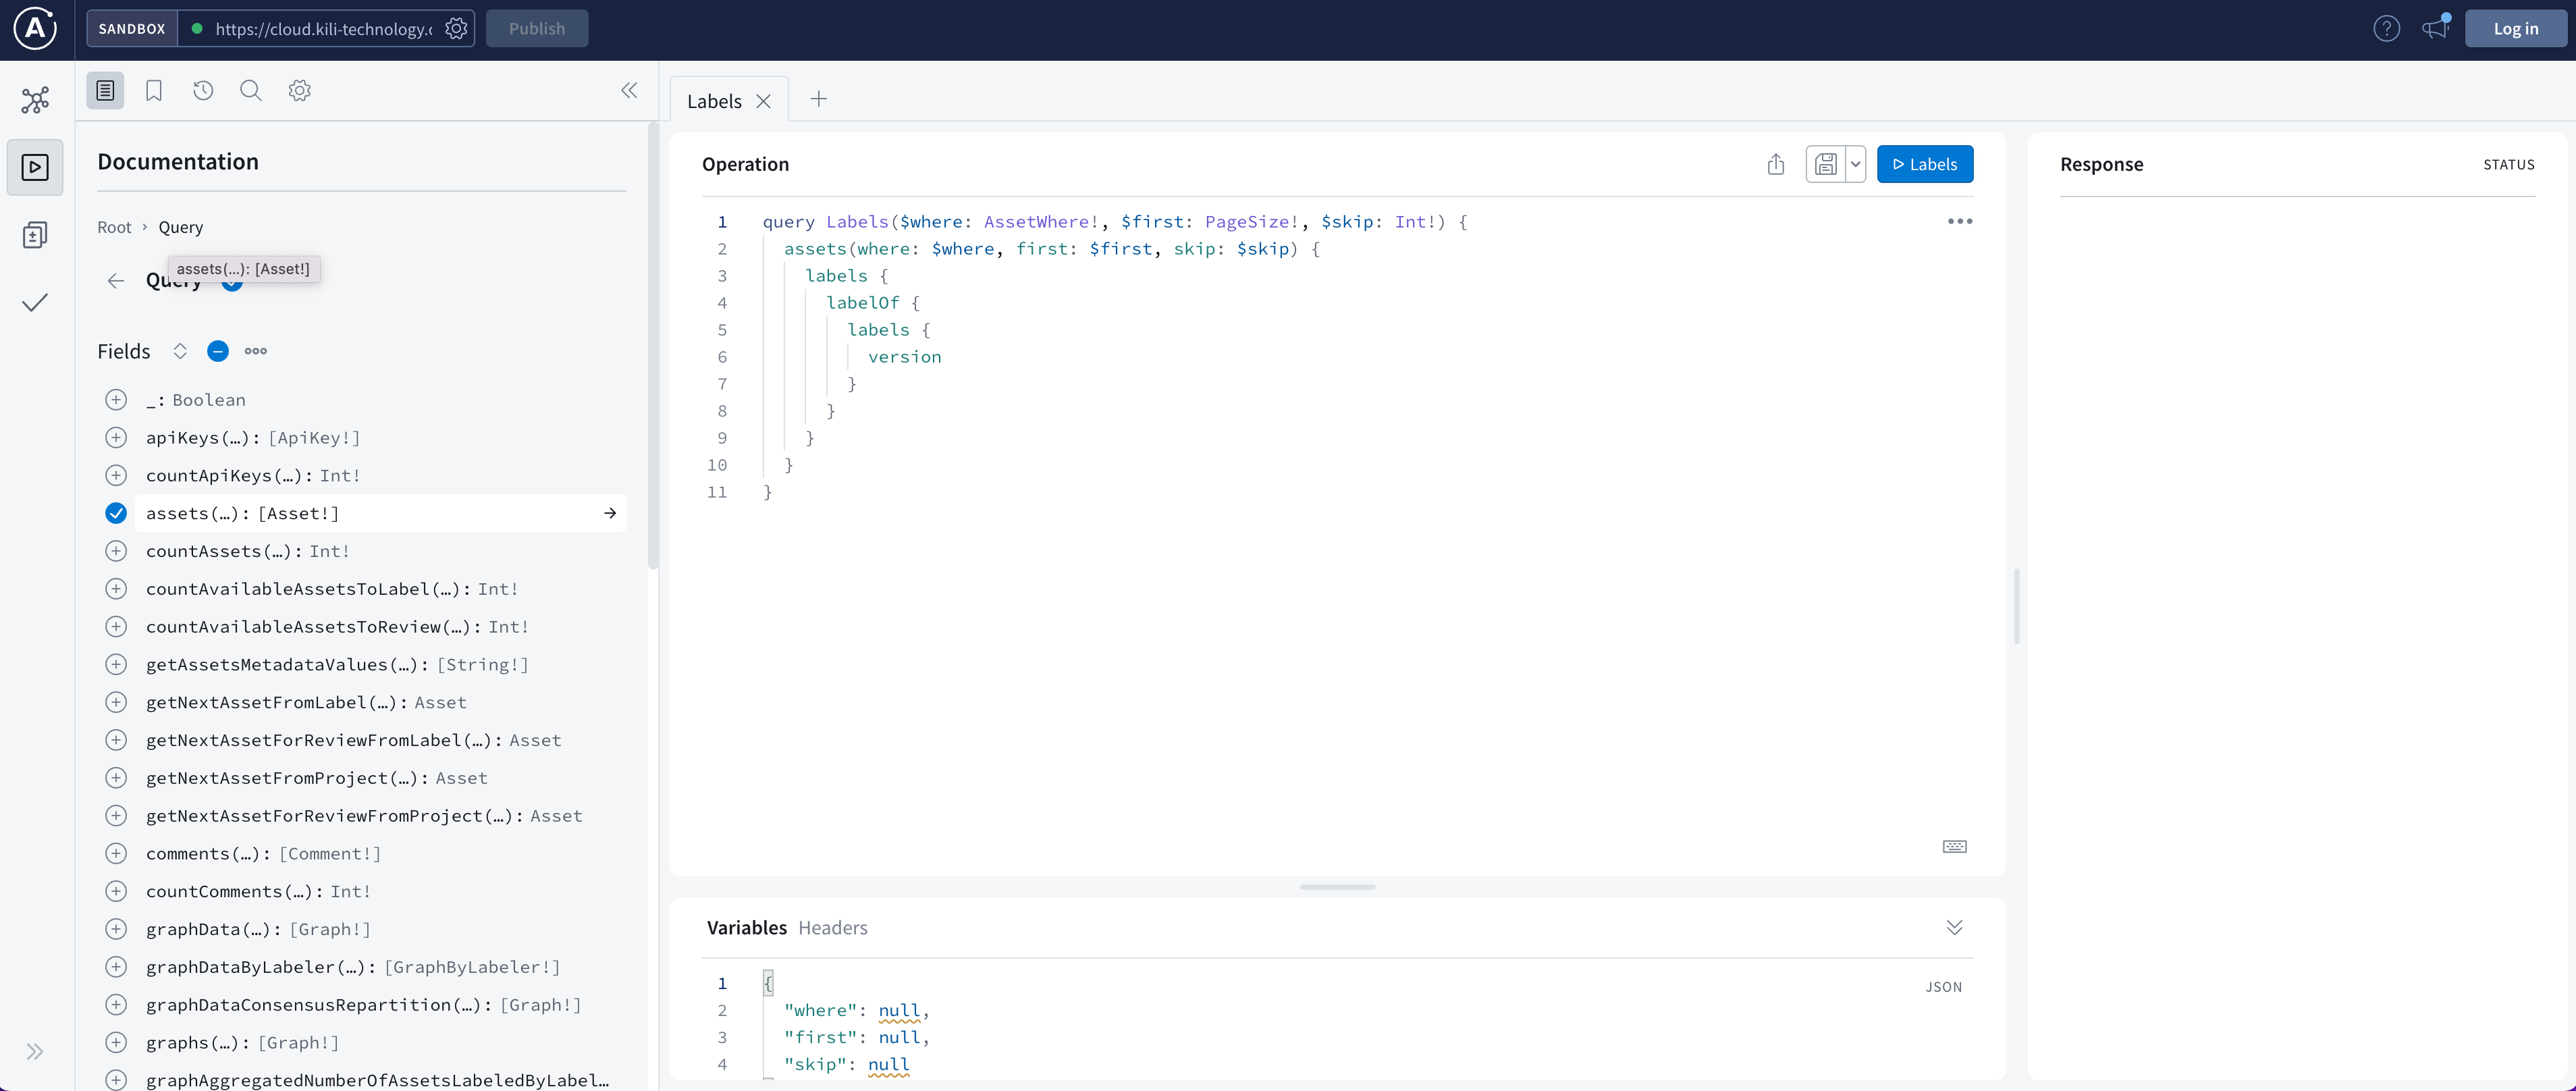
Task: Edit the sandbox endpoint URL
Action: point(324,29)
